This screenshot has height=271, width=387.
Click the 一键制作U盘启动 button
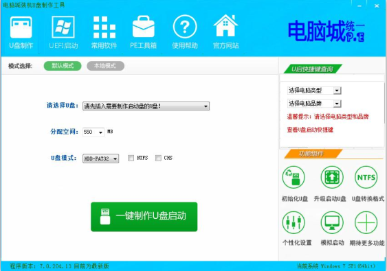tap(144, 217)
